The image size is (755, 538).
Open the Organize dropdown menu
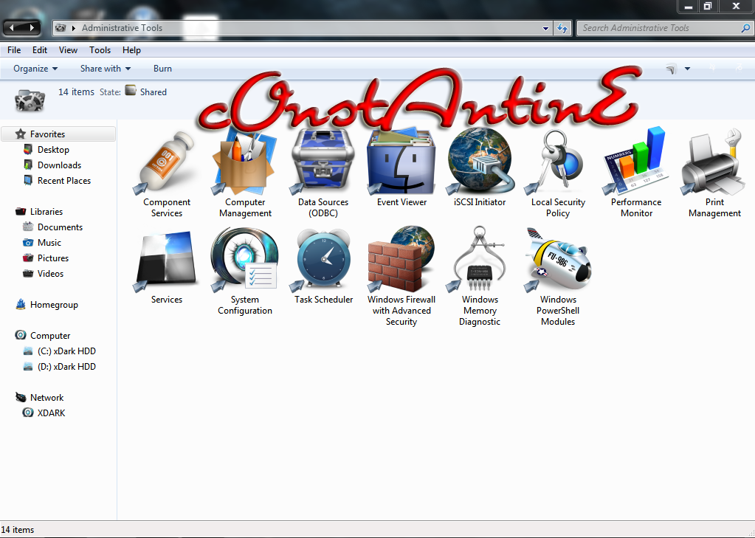pyautogui.click(x=35, y=69)
